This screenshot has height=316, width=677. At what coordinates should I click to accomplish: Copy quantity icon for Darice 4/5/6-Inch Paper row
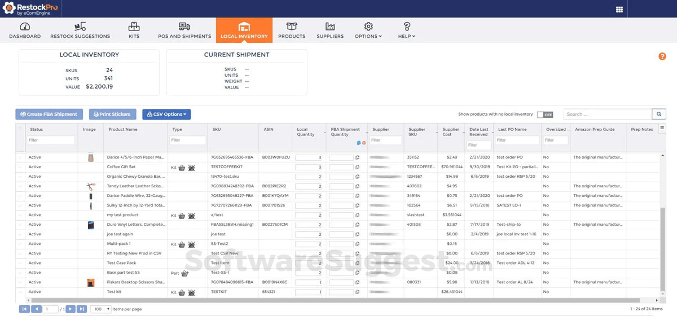[358, 157]
